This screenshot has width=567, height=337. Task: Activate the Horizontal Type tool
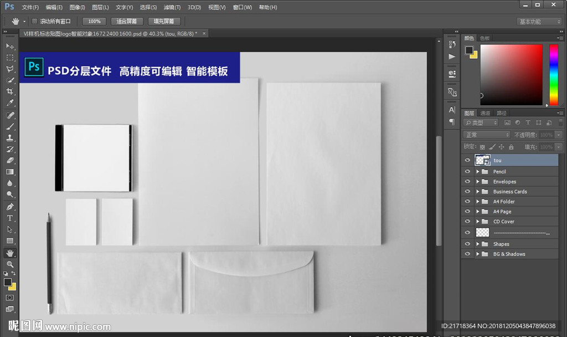(10, 218)
